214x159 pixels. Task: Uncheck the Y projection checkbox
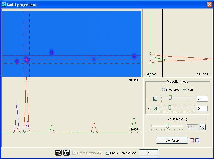pos(155,99)
